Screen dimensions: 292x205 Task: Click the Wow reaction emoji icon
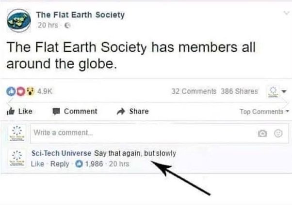(31, 91)
